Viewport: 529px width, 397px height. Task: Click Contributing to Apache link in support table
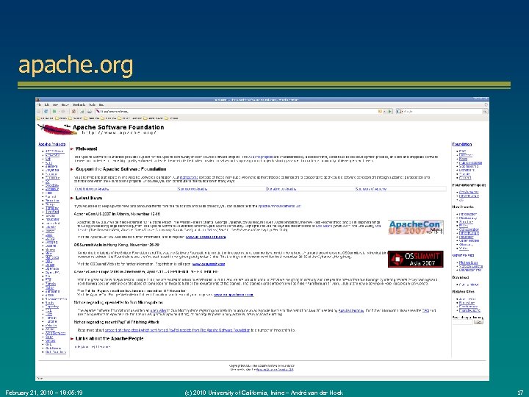pyautogui.click(x=92, y=189)
